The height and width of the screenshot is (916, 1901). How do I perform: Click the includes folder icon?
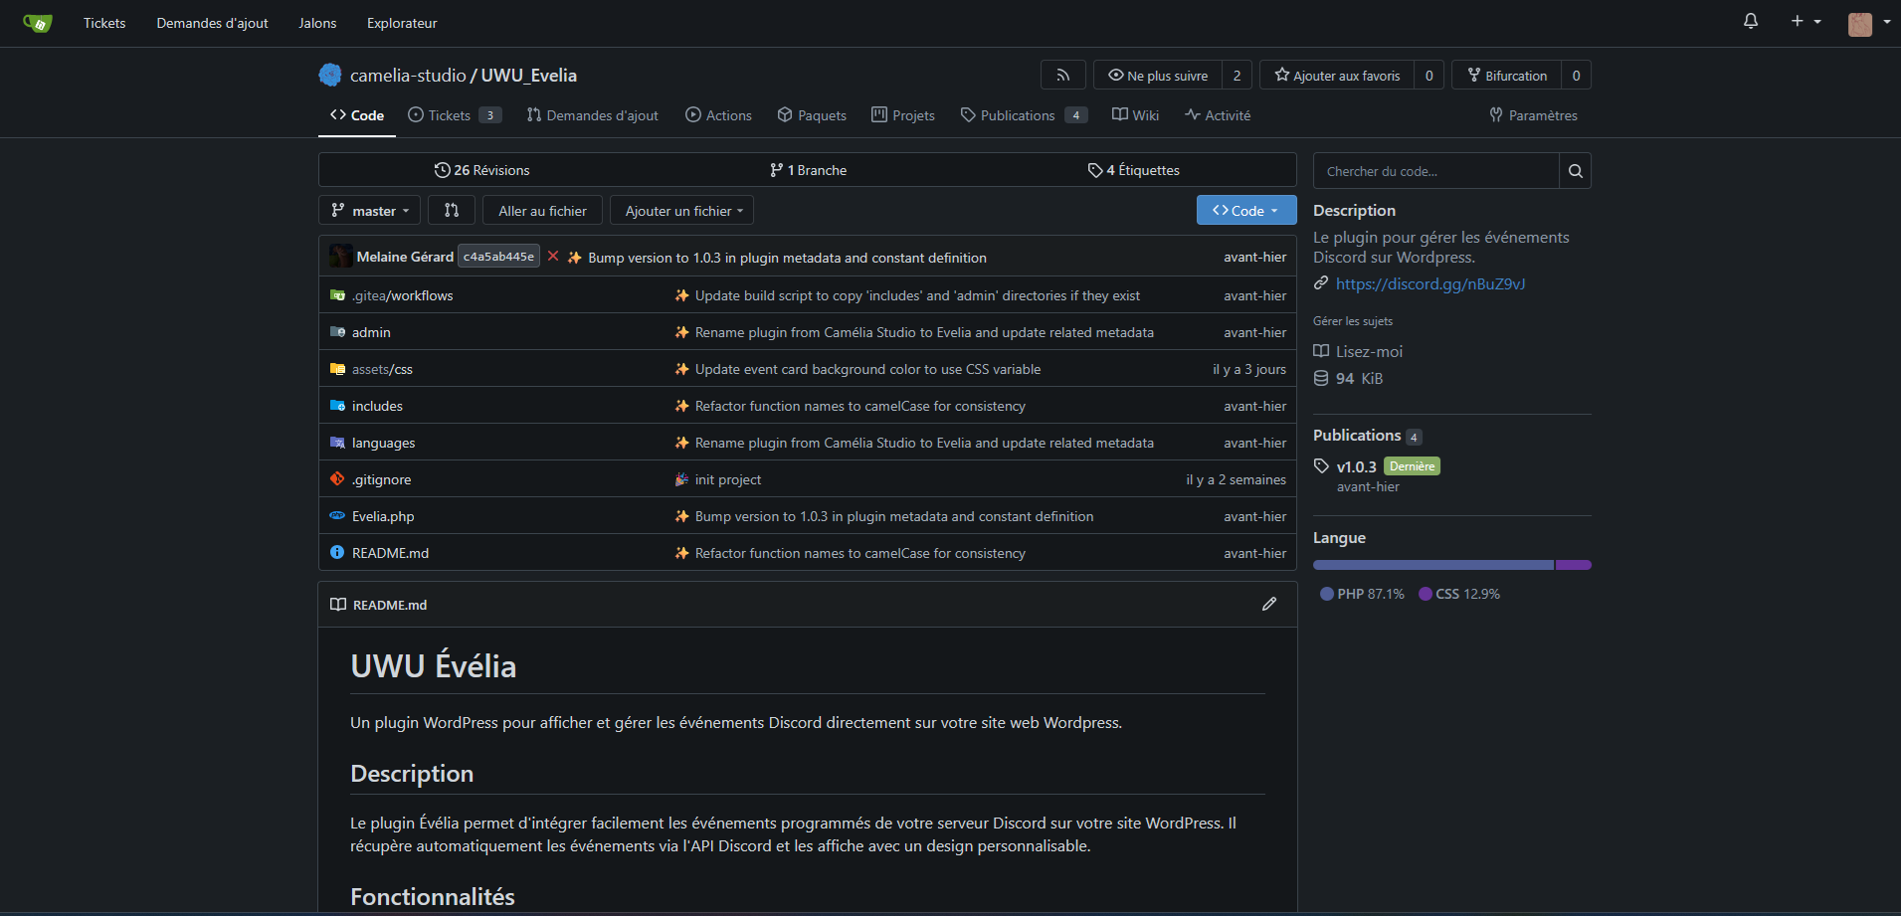pos(337,406)
